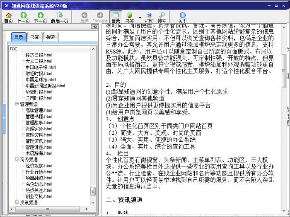Open 管理故事.html in the tree
The width and height of the screenshot is (290, 217).
[x=39, y=122]
